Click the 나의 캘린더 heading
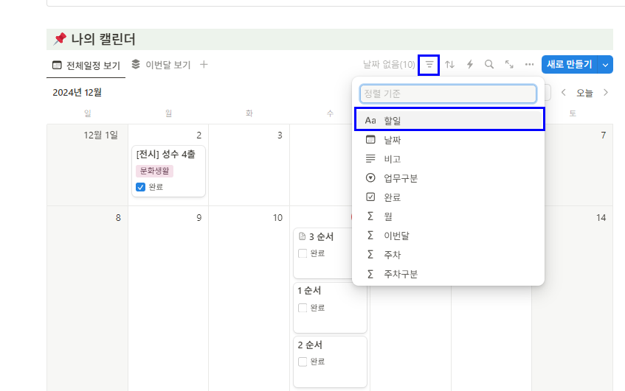This screenshot has width=625, height=391. tap(103, 39)
